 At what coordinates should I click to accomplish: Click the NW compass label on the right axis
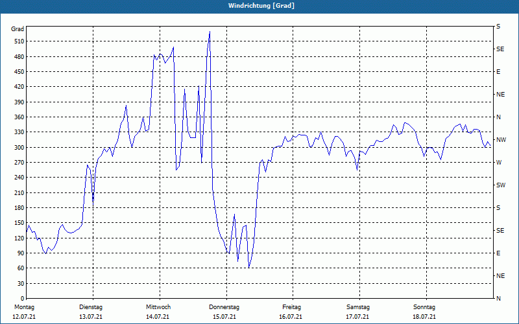501,140
